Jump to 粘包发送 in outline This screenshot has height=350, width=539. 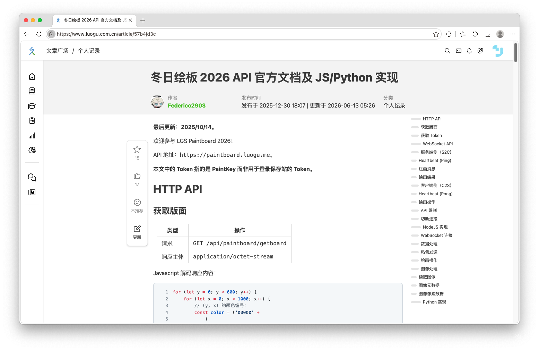tap(429, 252)
